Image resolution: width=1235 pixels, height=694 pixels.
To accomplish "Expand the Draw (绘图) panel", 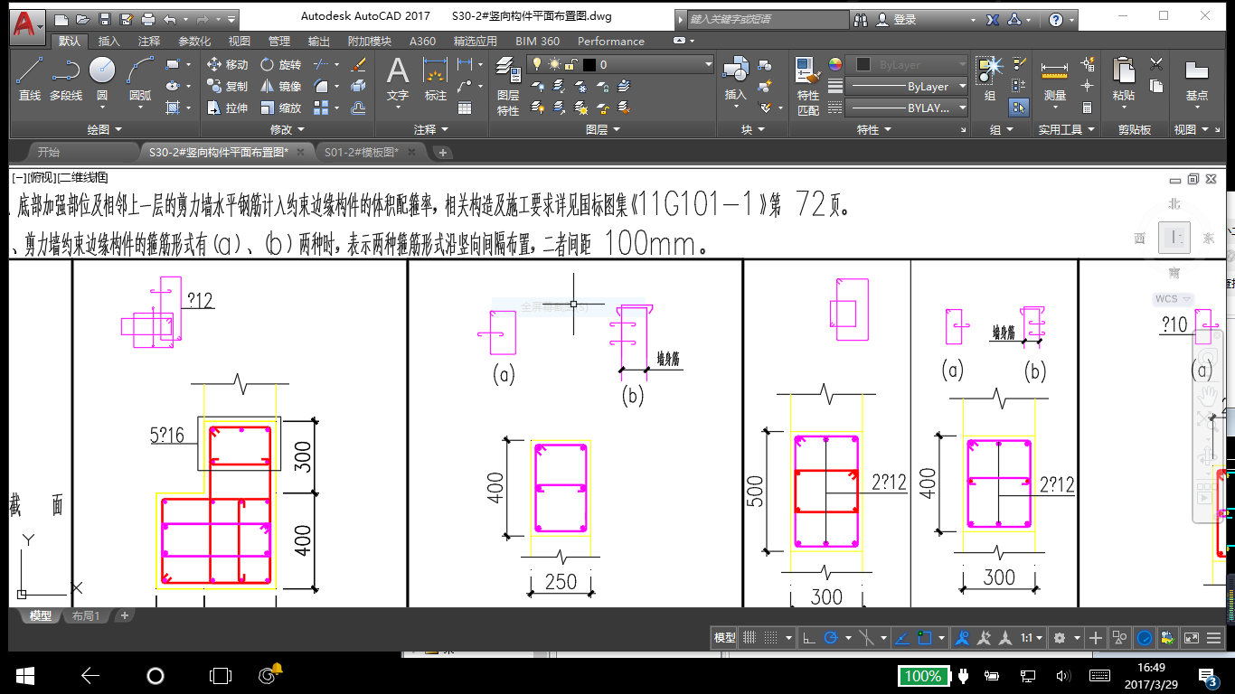I will click(x=105, y=129).
